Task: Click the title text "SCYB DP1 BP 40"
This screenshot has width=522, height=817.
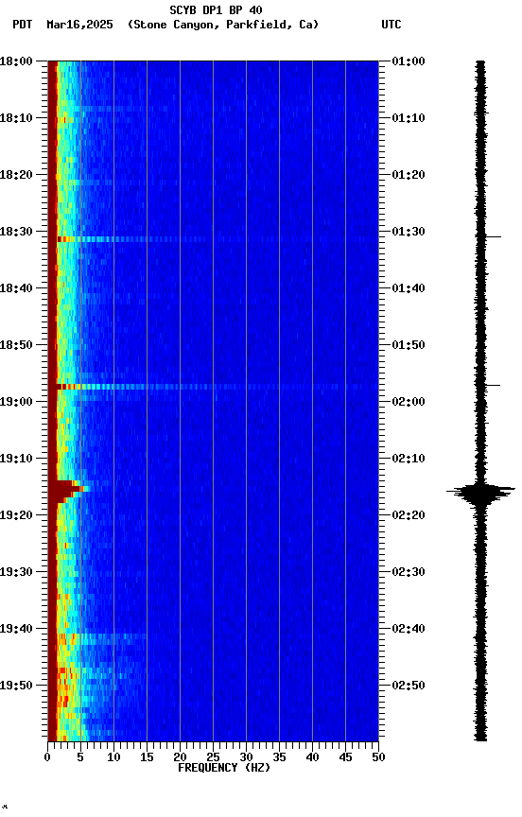Action: pyautogui.click(x=216, y=9)
